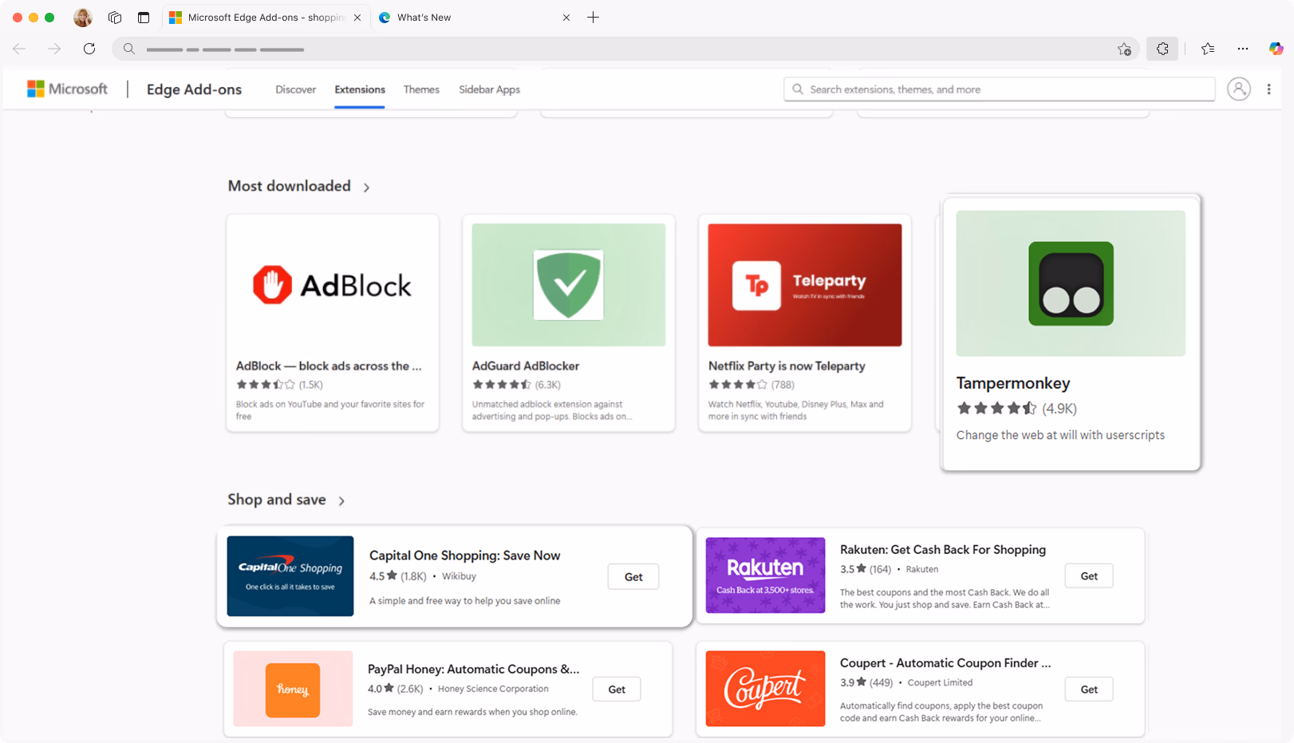Open the tab actions workspaces icon
The image size is (1294, 743).
coord(115,18)
